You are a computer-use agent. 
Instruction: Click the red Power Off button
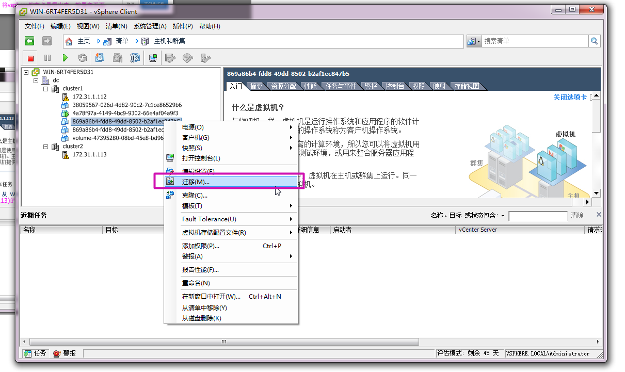[30, 58]
